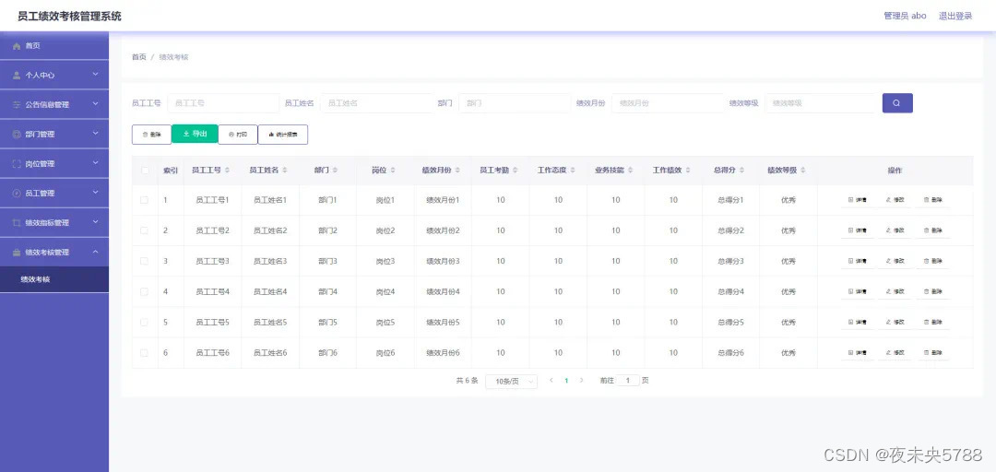The image size is (996, 472).
Task: Expand the 个人中心 sidebar chevron
Action: point(95,75)
